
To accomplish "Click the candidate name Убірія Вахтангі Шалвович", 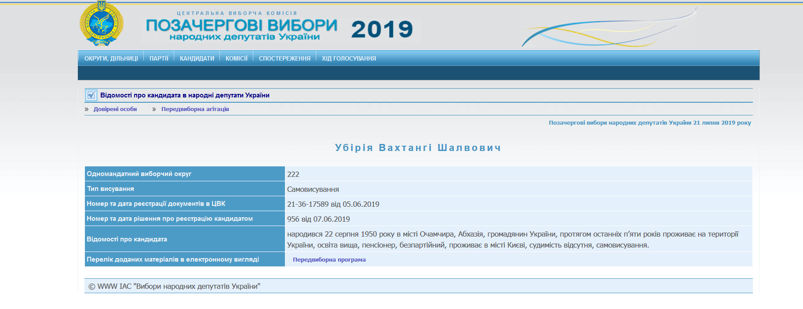I will tap(418, 148).
